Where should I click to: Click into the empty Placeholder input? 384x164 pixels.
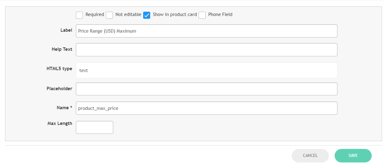(206, 89)
